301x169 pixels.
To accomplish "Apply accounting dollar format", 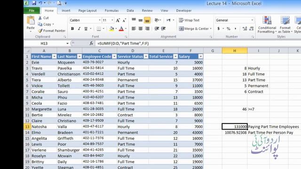I will pos(218,29).
